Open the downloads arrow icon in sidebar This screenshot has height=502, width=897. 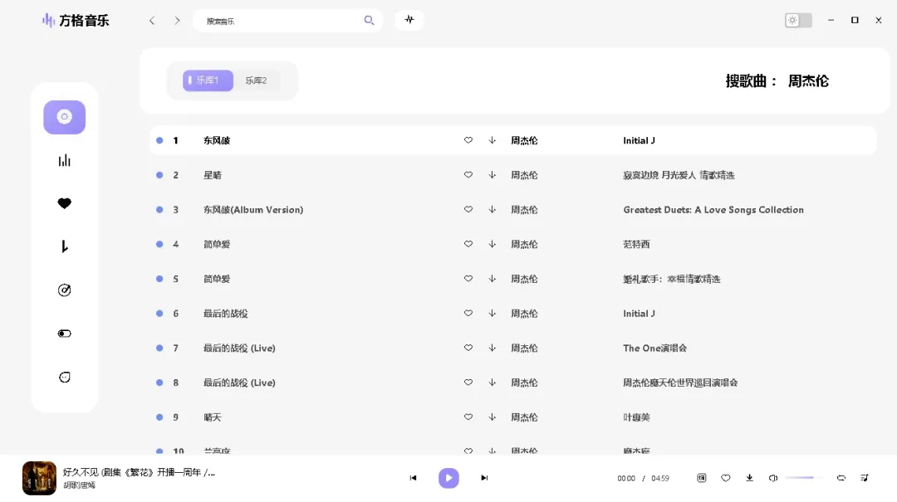(x=65, y=246)
